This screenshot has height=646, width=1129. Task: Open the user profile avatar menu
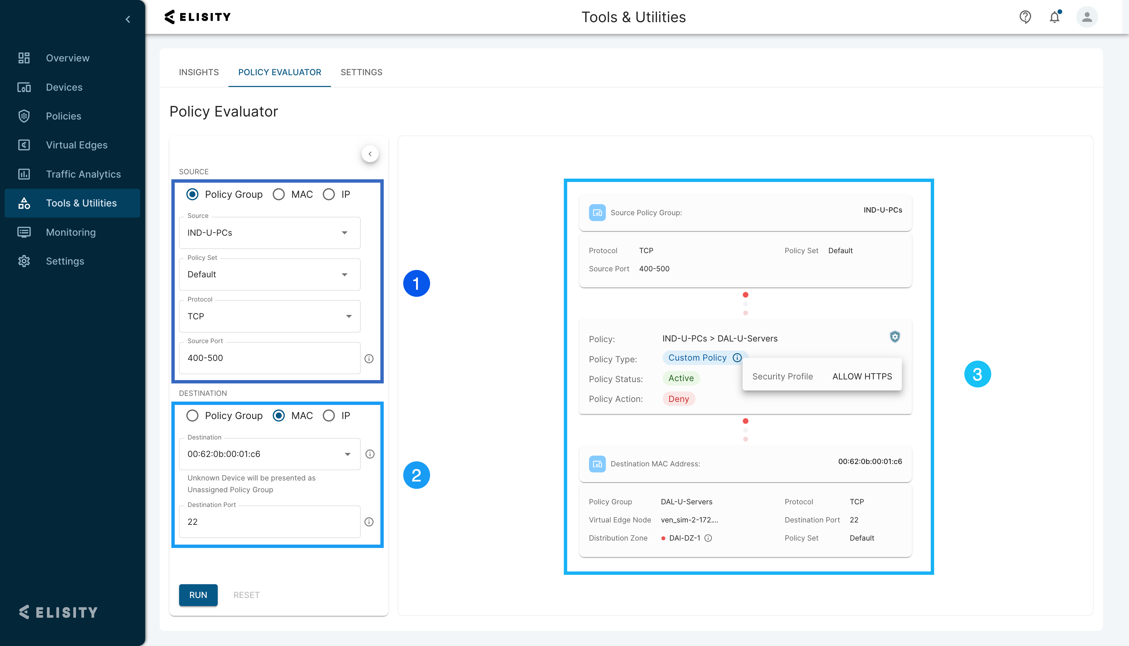pyautogui.click(x=1087, y=17)
